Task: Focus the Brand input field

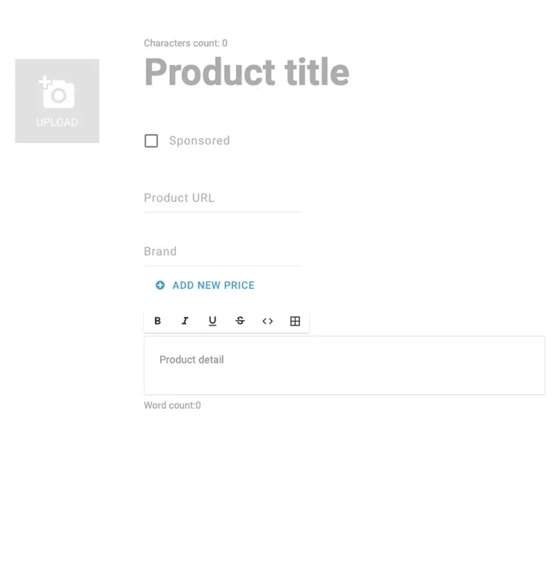Action: pos(221,252)
